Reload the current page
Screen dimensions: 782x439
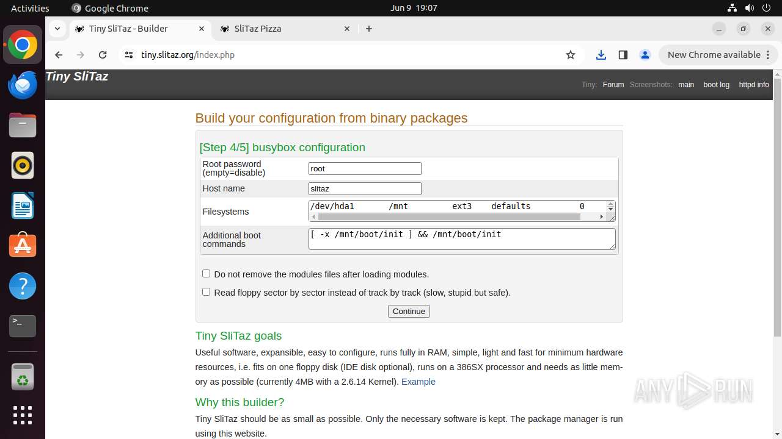tap(103, 55)
